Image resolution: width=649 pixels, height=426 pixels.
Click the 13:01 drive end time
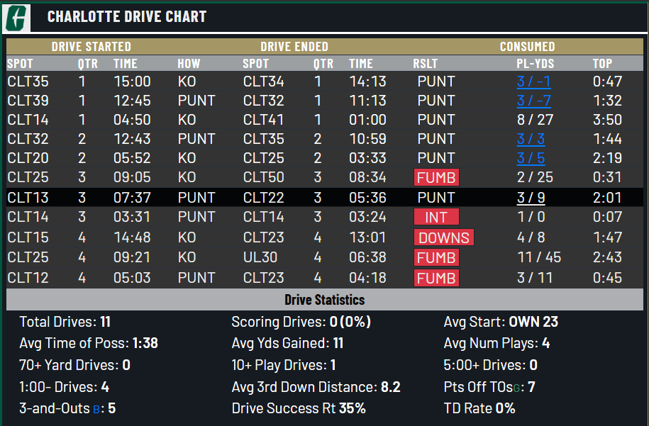(x=367, y=237)
